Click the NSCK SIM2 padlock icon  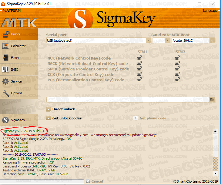tap(177, 63)
